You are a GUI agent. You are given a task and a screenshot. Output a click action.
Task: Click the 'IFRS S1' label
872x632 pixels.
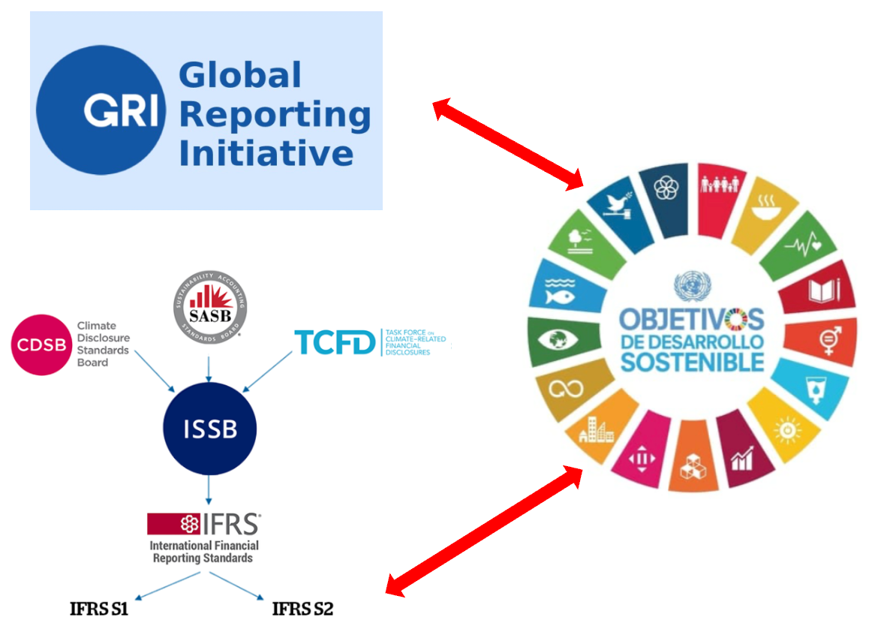[x=99, y=609]
